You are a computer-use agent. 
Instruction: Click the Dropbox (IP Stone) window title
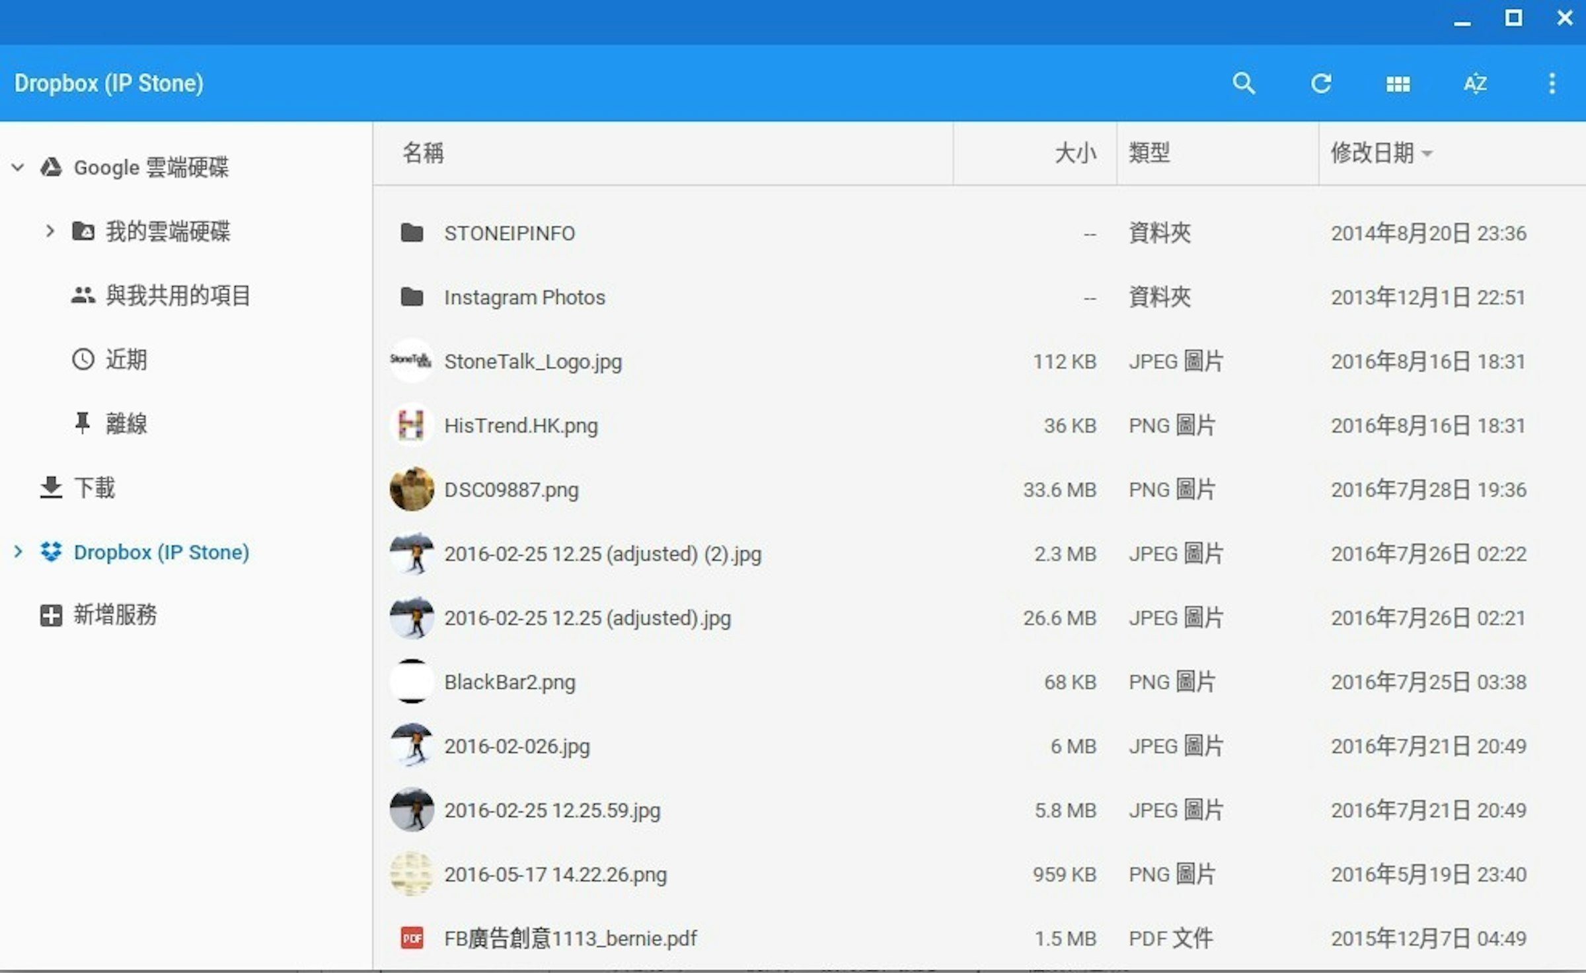pos(109,83)
